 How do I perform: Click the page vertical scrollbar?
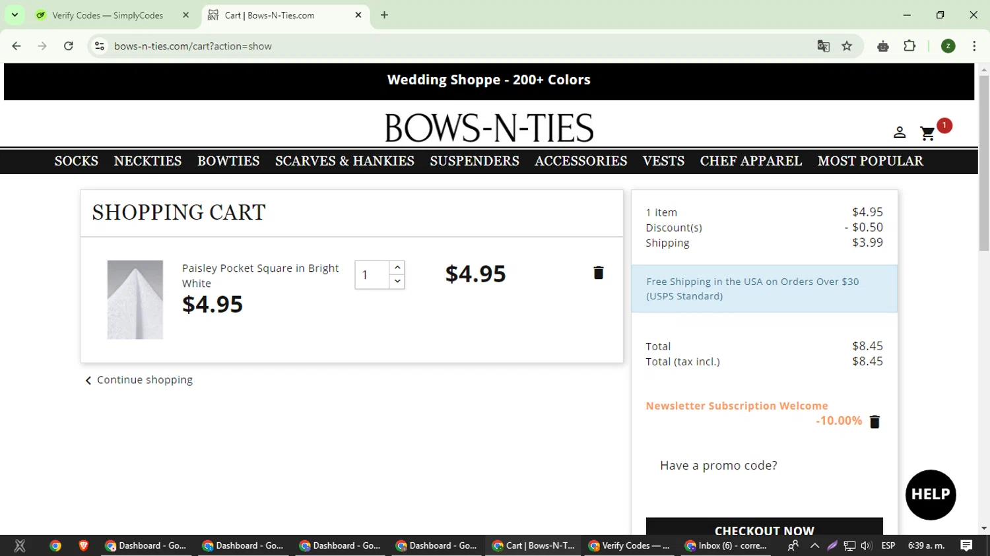click(984, 164)
